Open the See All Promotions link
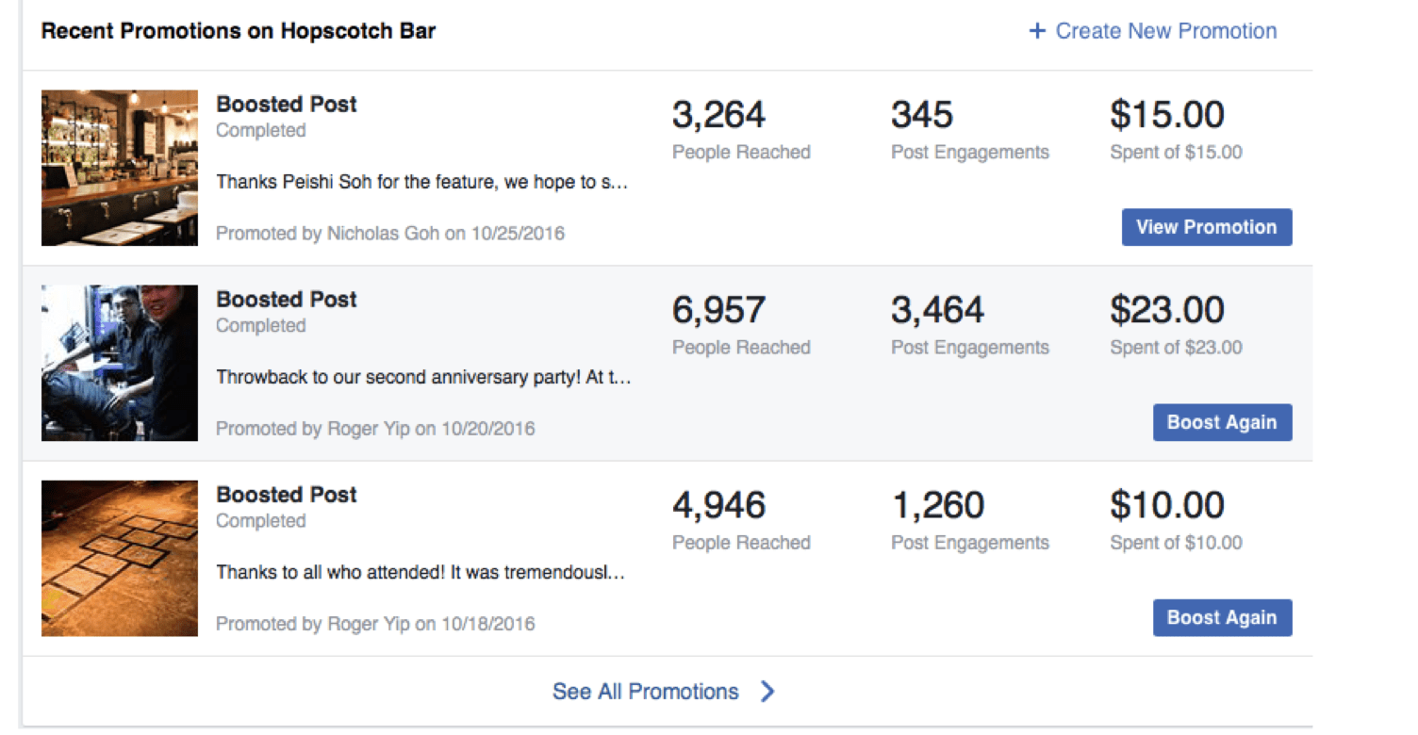Viewport: 1418px width, 735px height. tap(646, 692)
